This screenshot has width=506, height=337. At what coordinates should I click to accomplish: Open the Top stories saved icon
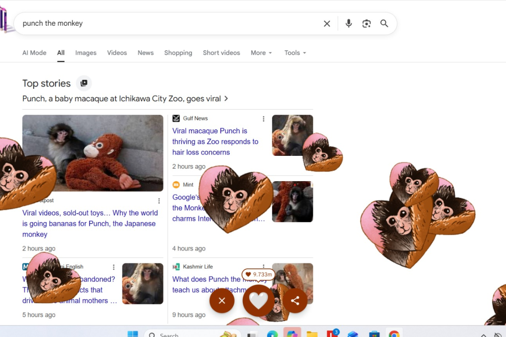[84, 83]
